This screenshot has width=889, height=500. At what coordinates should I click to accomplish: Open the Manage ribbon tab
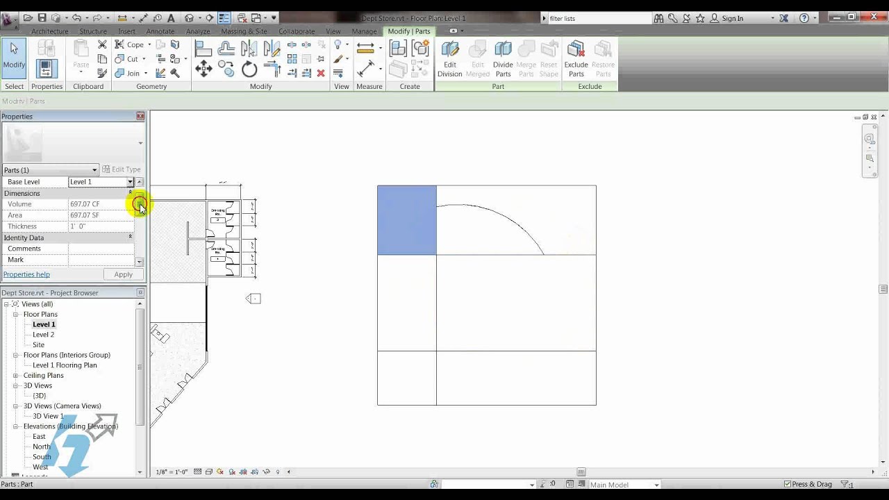click(x=364, y=31)
